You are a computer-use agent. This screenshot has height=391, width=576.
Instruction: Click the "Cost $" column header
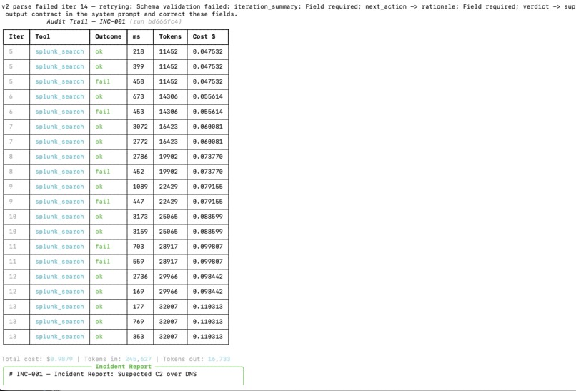[x=204, y=36]
